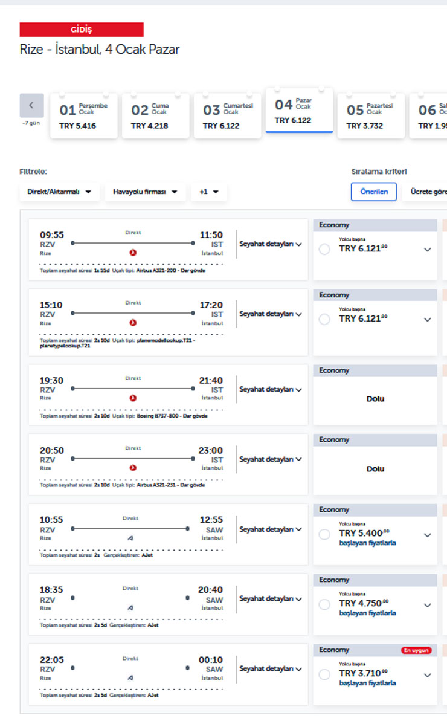Viewport: 447px width, 724px height.
Task: Sort flights by Önerilen
Action: coord(373,192)
